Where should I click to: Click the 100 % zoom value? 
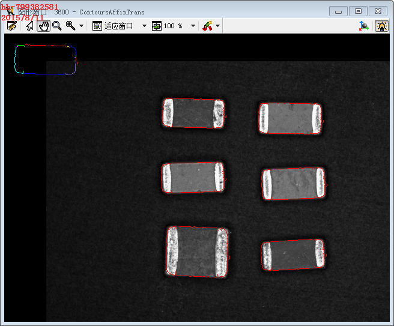click(173, 26)
